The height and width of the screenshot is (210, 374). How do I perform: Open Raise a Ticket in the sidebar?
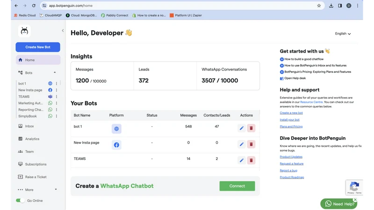[x=32, y=177]
